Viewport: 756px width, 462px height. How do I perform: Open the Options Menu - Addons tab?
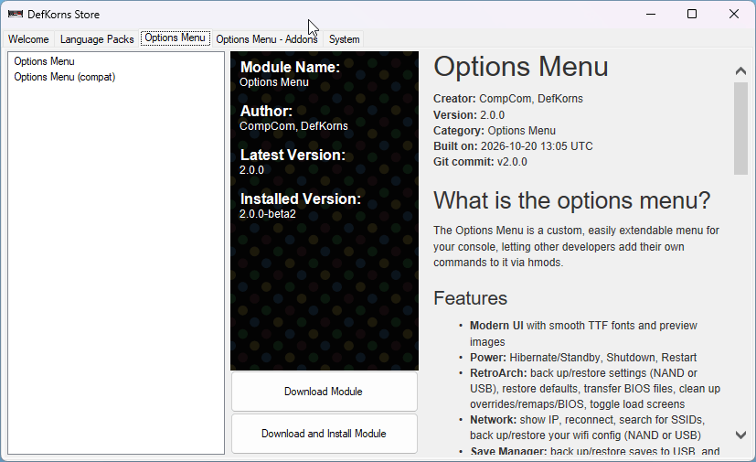(267, 39)
